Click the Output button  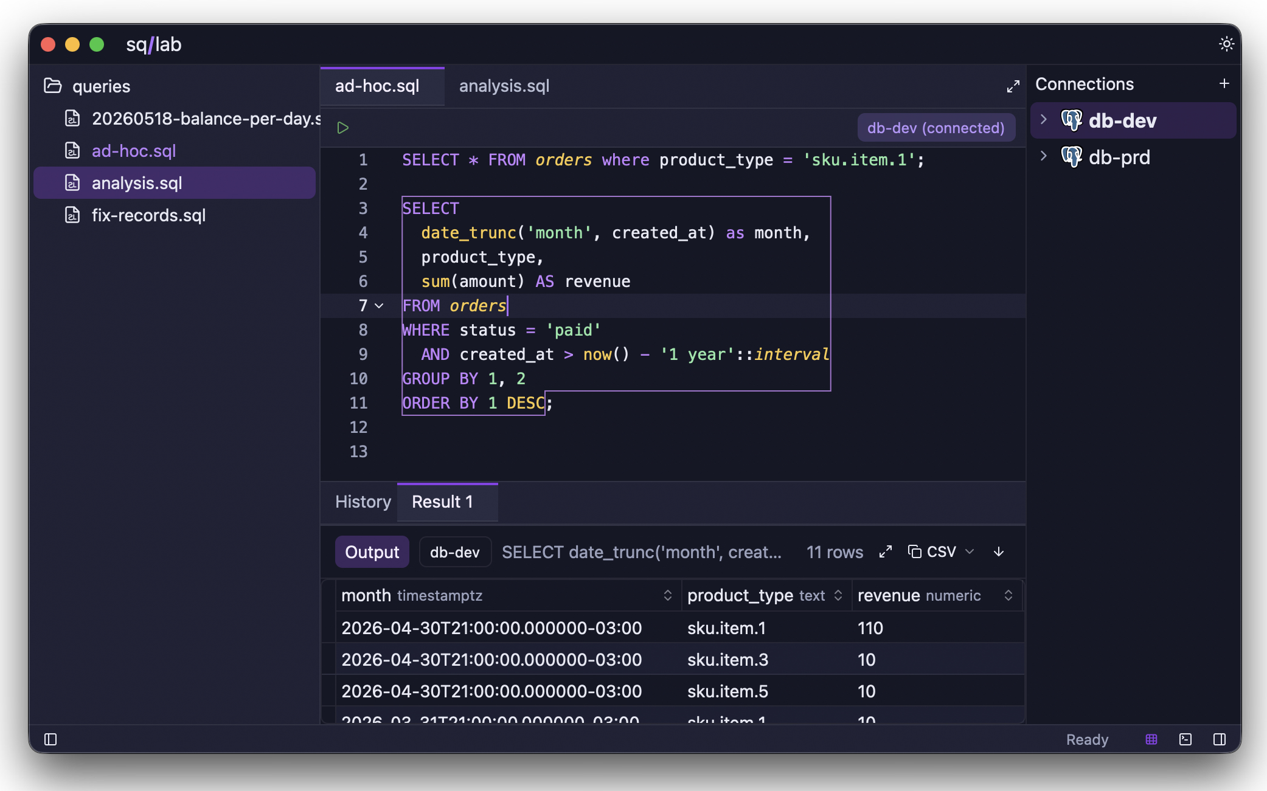[372, 551]
